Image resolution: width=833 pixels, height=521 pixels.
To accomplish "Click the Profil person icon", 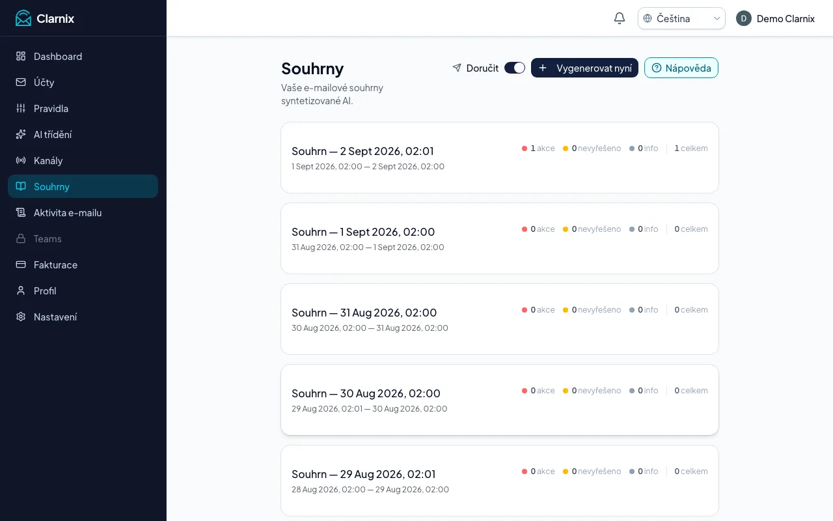I will point(21,290).
